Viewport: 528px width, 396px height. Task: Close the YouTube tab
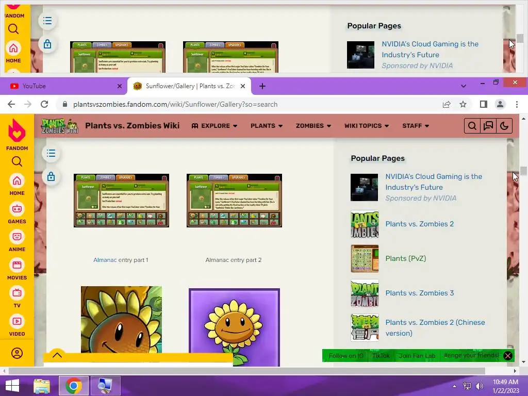pyautogui.click(x=120, y=86)
